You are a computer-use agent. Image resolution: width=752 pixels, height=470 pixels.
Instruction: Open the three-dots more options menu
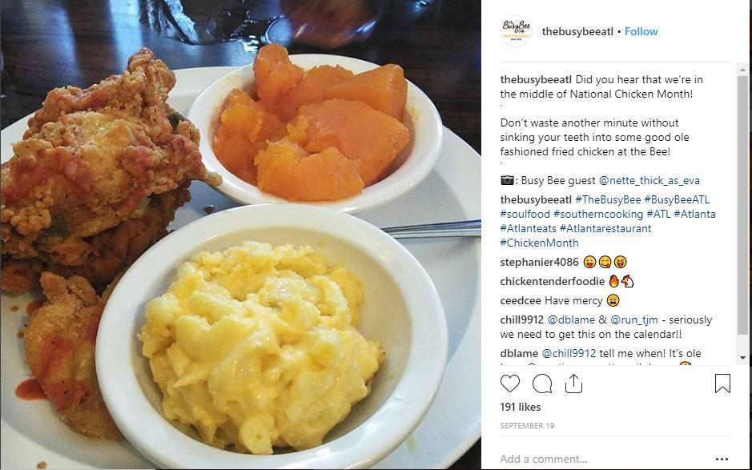pyautogui.click(x=722, y=459)
